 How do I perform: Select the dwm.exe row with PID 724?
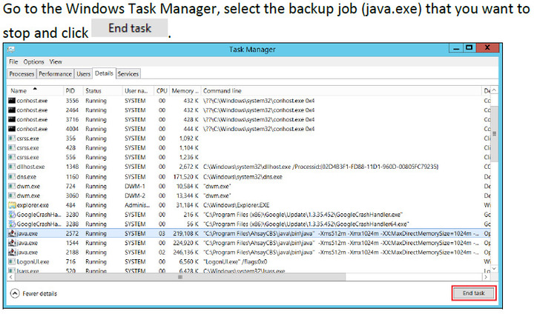point(222,185)
